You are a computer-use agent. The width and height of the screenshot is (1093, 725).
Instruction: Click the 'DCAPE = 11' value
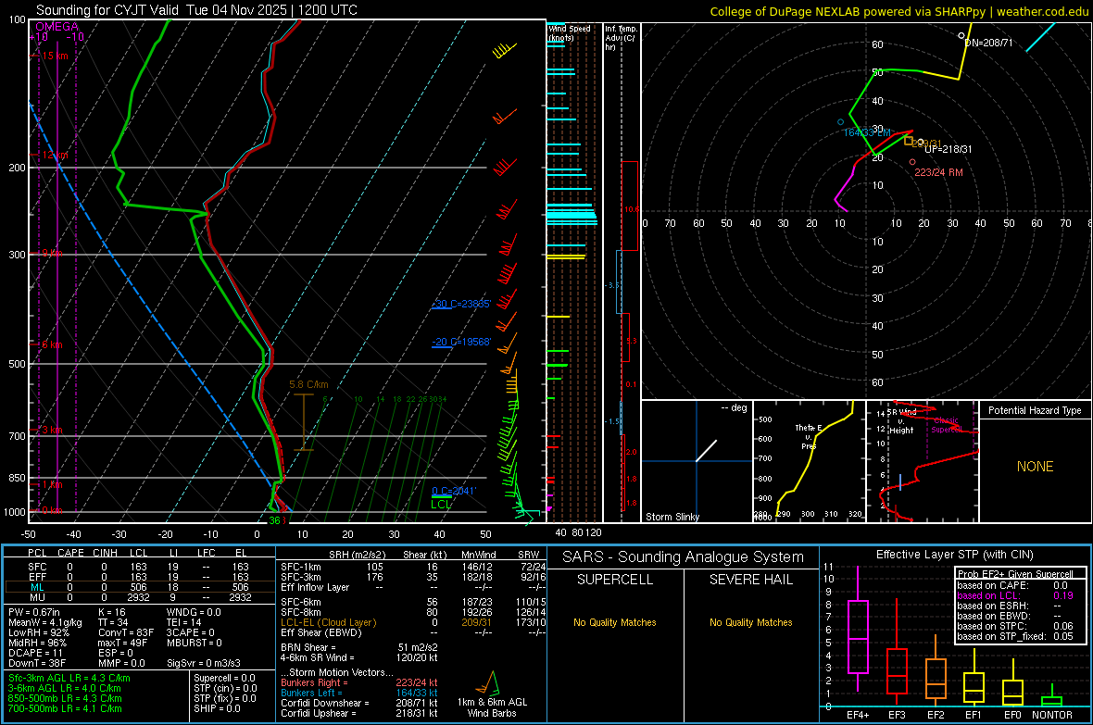pos(35,653)
